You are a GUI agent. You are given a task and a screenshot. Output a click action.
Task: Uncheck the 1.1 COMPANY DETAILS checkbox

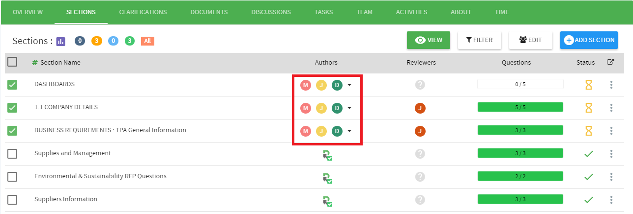12,108
